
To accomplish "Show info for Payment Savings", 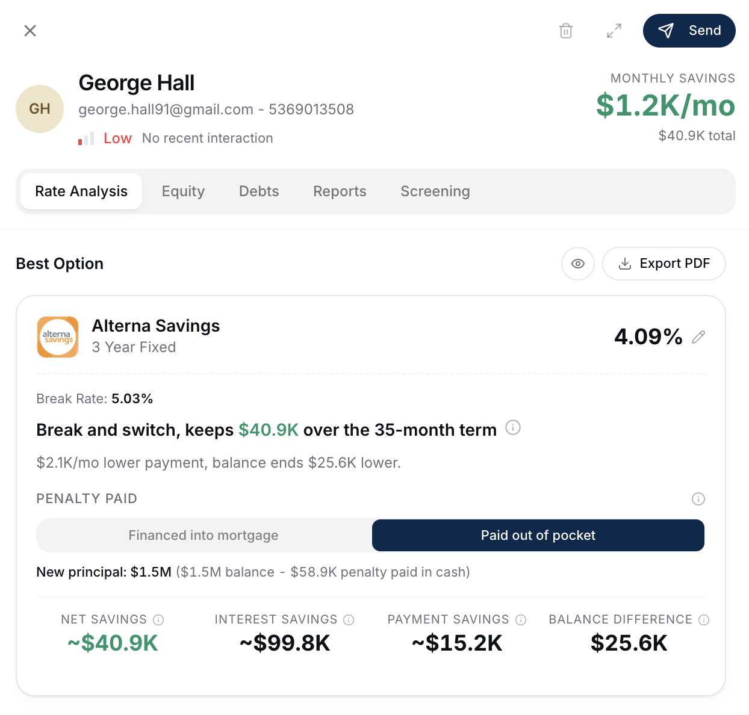I will 521,620.
